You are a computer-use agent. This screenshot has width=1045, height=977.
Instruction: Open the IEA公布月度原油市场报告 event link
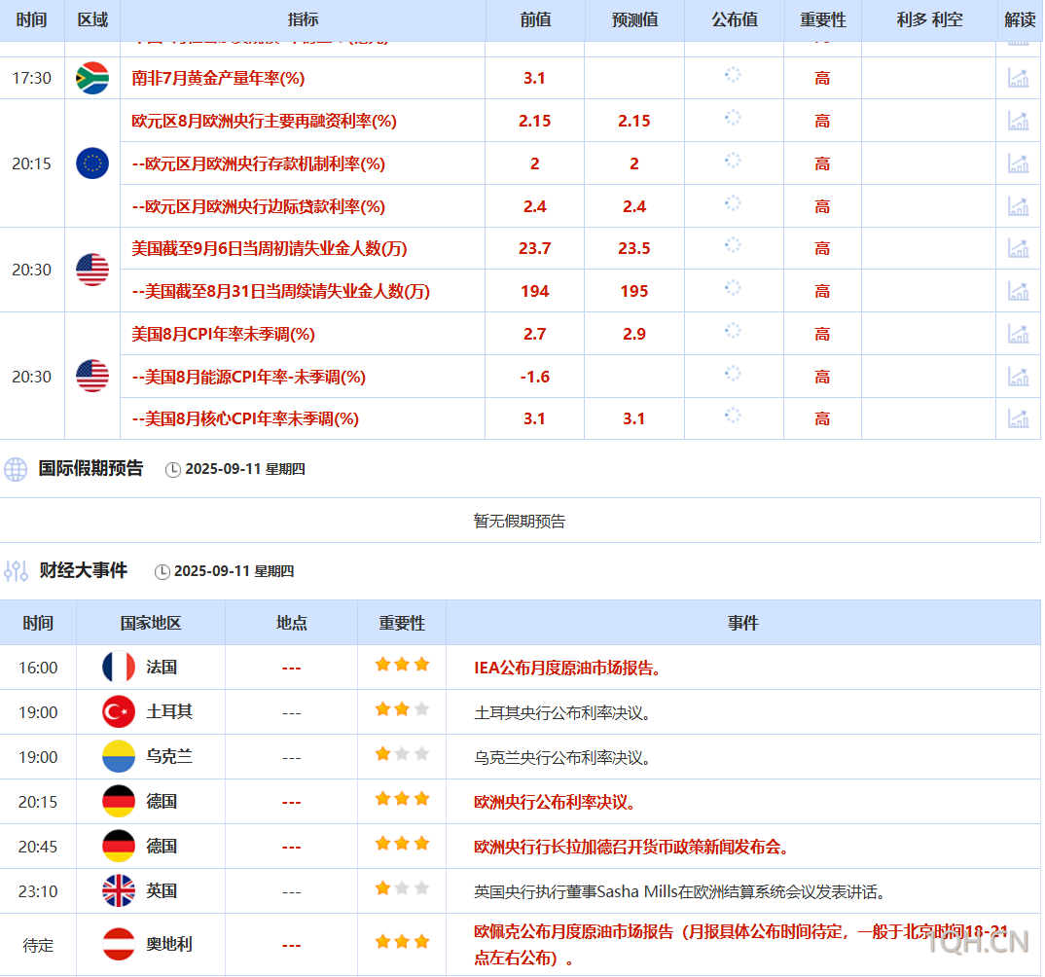(566, 667)
